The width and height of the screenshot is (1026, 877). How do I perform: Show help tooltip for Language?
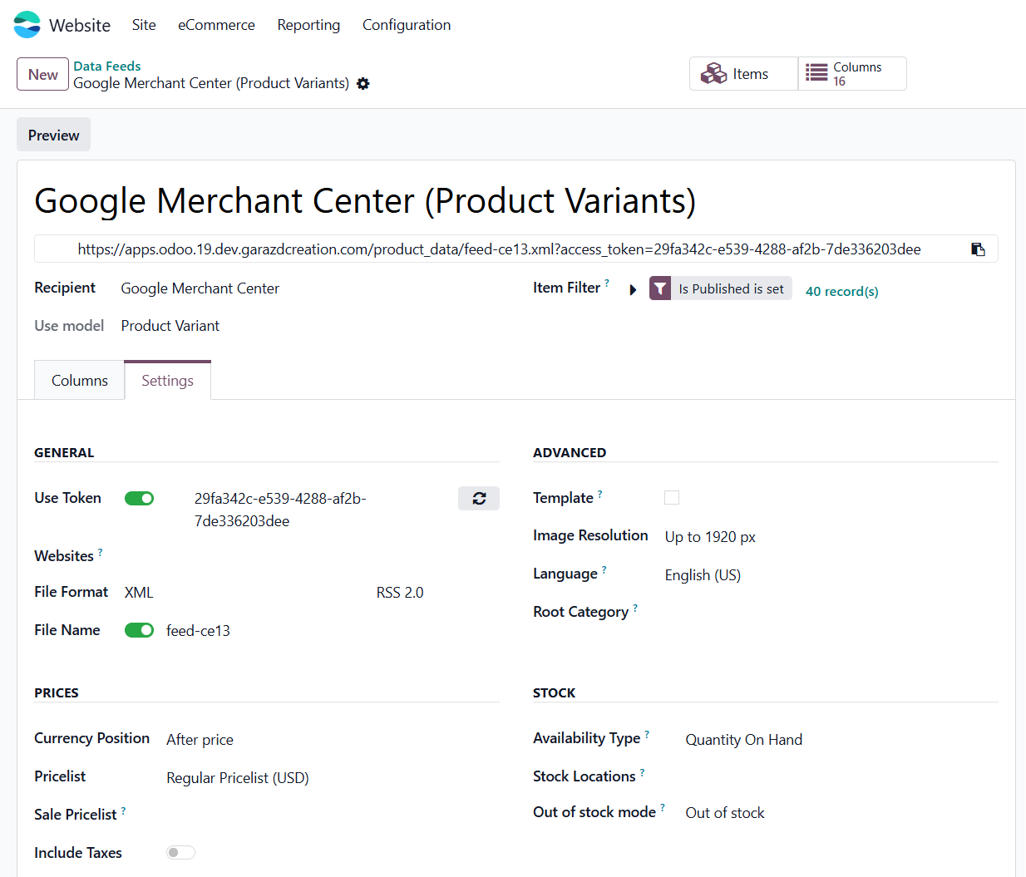point(604,570)
